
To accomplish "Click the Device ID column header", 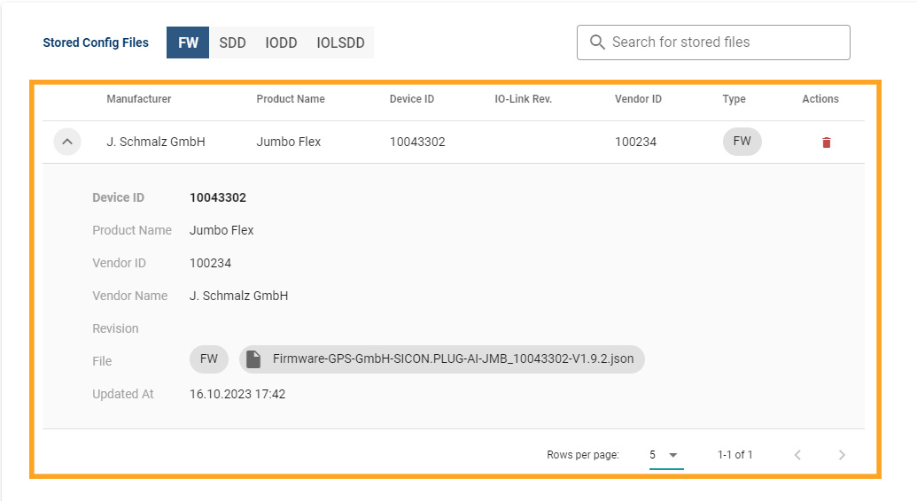I will pos(412,99).
